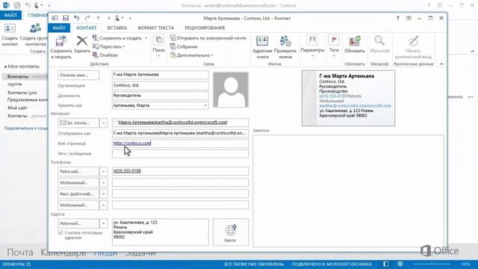Toggle the mailing address checkbox

click(x=60, y=232)
